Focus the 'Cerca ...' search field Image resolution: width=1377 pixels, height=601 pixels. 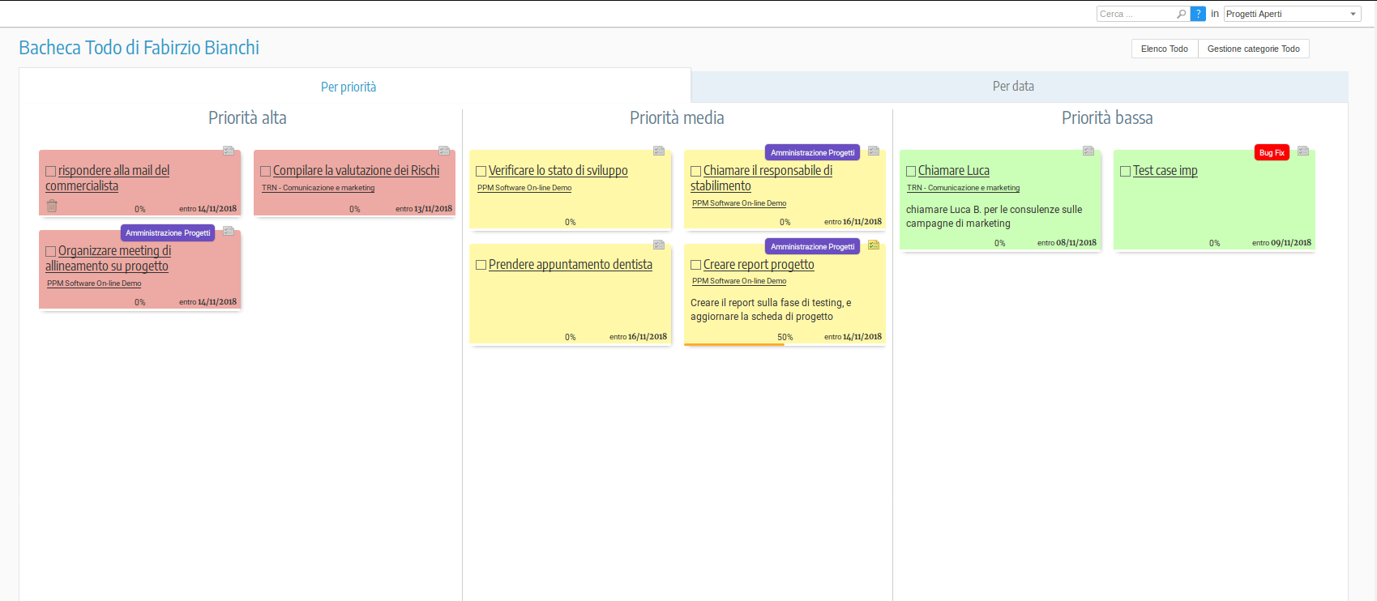(x=1136, y=14)
